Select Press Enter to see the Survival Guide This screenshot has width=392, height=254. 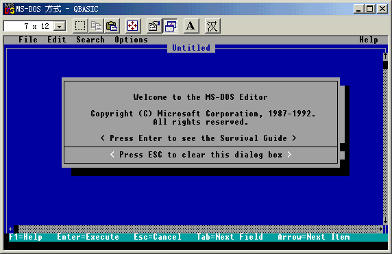coord(199,138)
